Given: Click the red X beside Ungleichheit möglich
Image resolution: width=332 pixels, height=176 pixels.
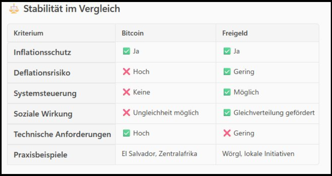Looking at the screenshot, I should pyautogui.click(x=127, y=113).
